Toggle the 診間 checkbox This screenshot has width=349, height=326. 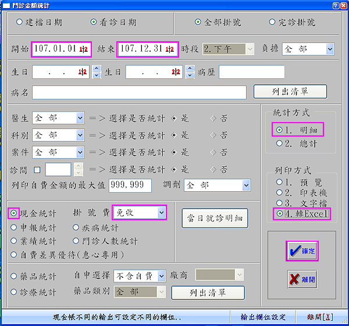click(x=37, y=170)
